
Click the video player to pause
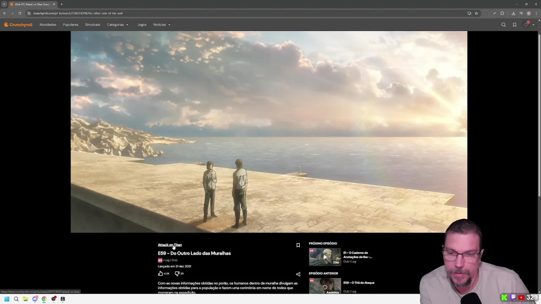269,132
